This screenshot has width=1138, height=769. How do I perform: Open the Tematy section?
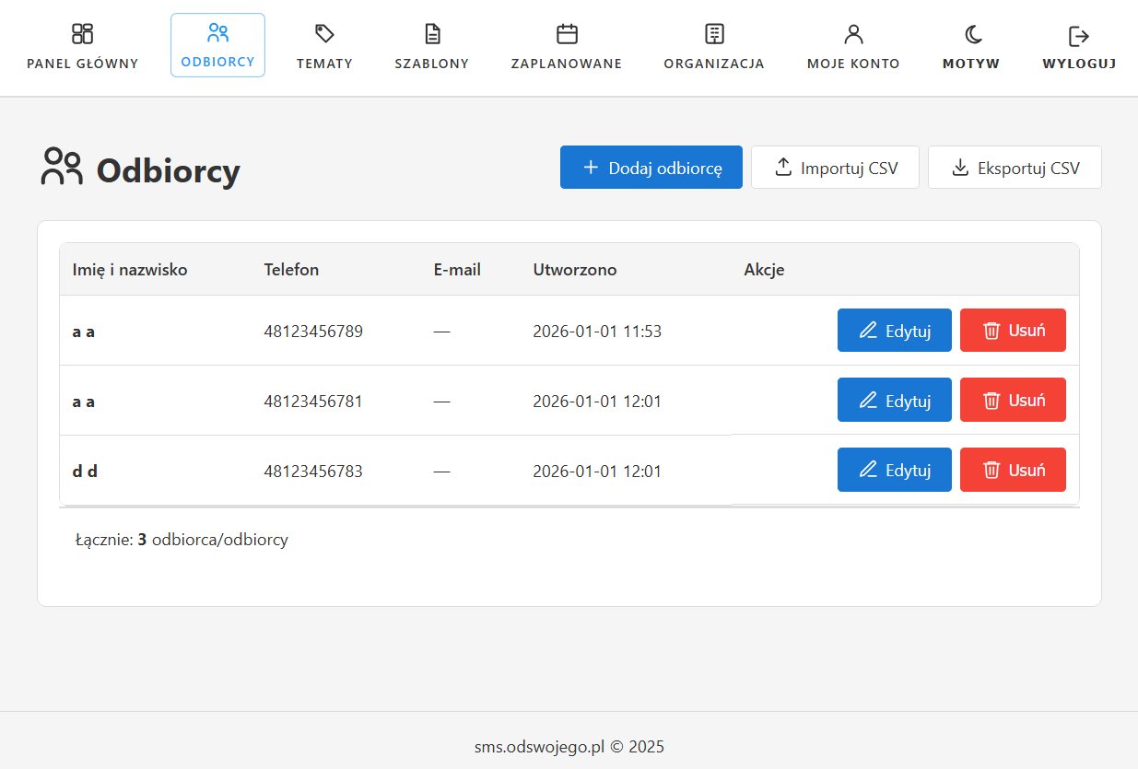pyautogui.click(x=324, y=44)
